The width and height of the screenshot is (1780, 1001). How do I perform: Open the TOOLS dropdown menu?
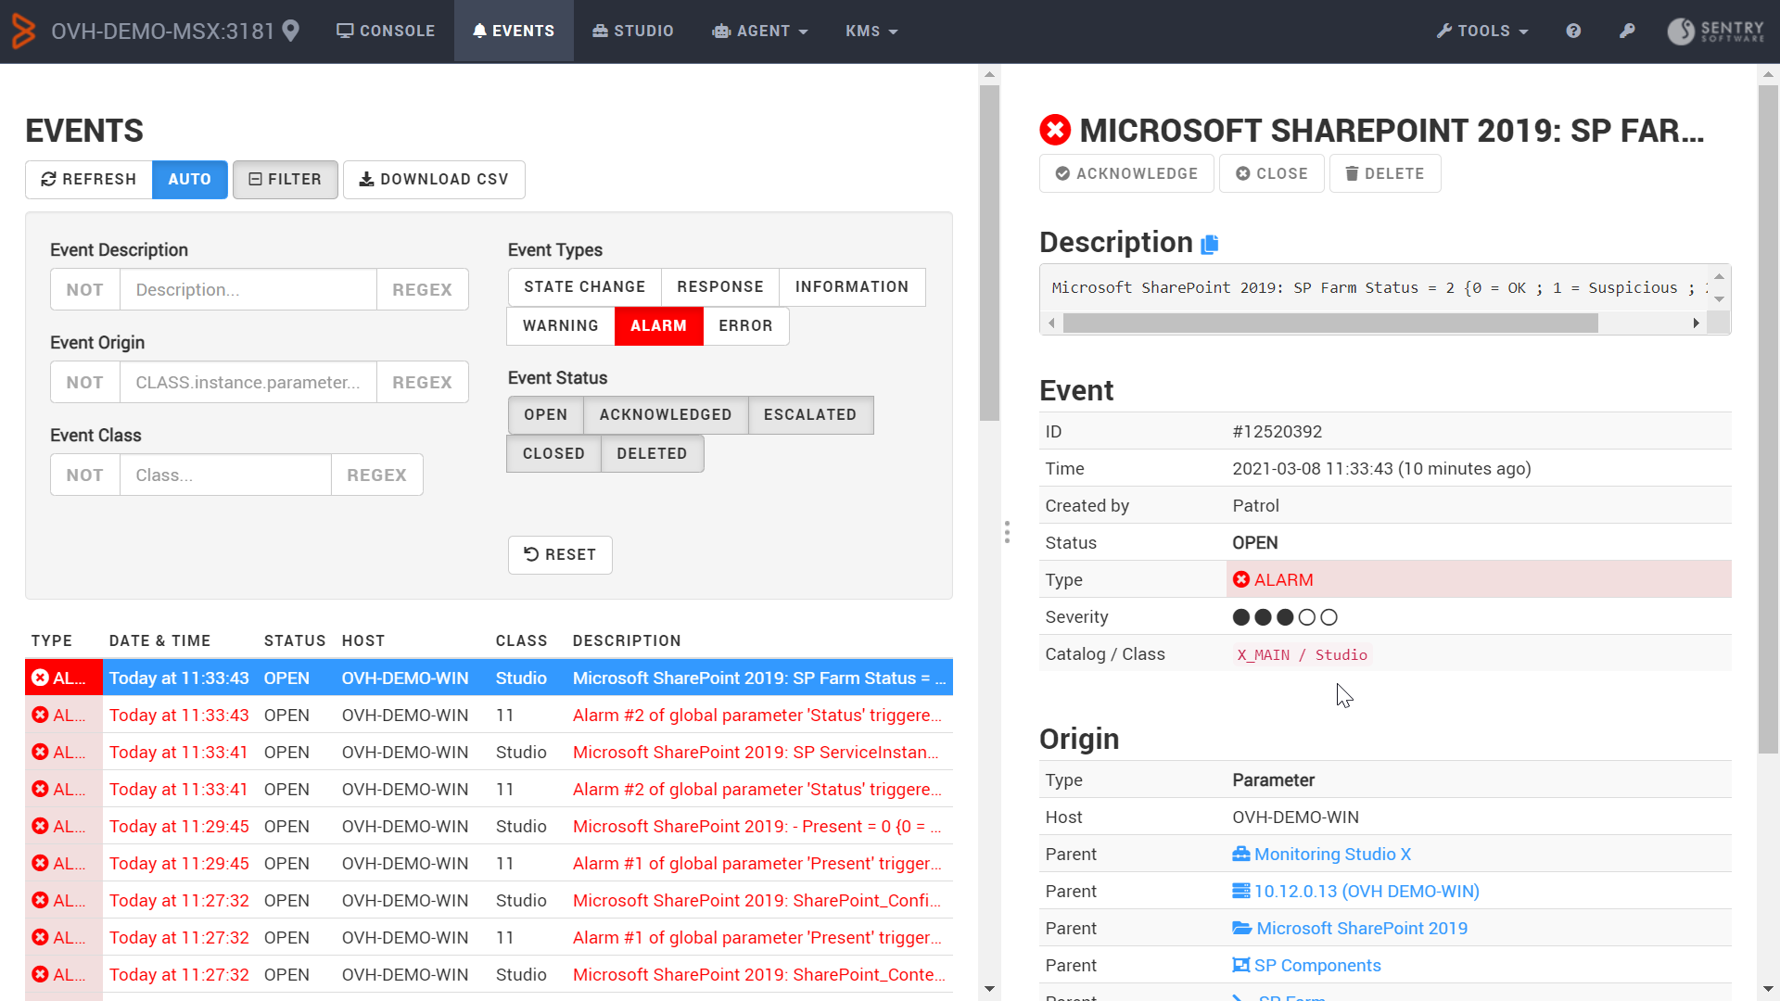click(x=1482, y=31)
